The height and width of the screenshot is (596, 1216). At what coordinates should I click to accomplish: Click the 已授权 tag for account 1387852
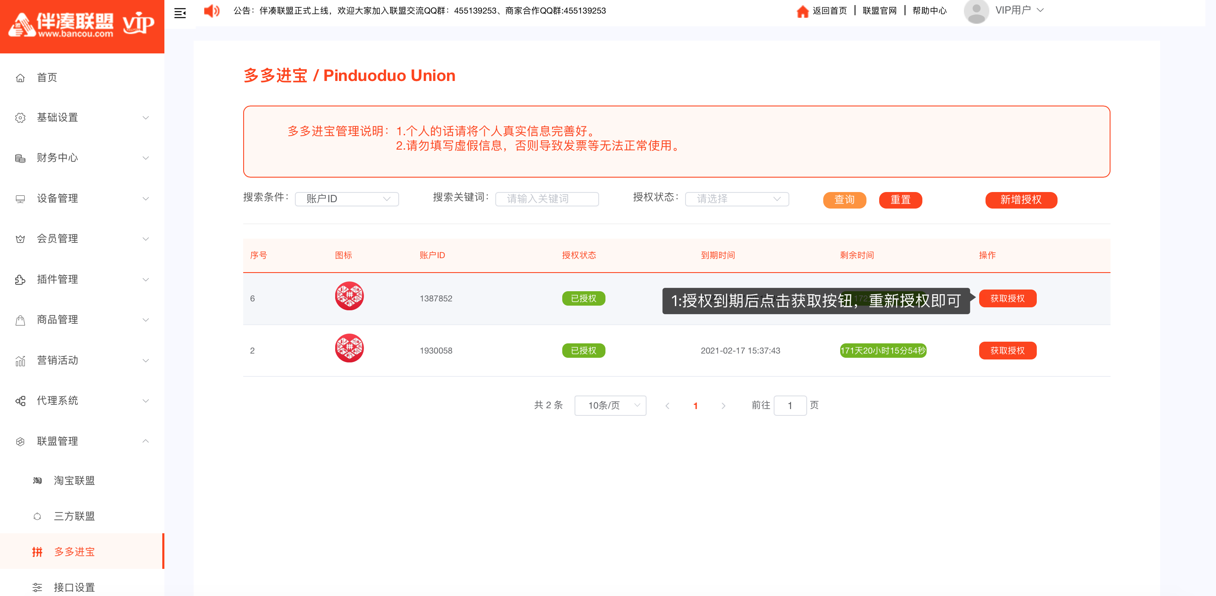pos(583,298)
